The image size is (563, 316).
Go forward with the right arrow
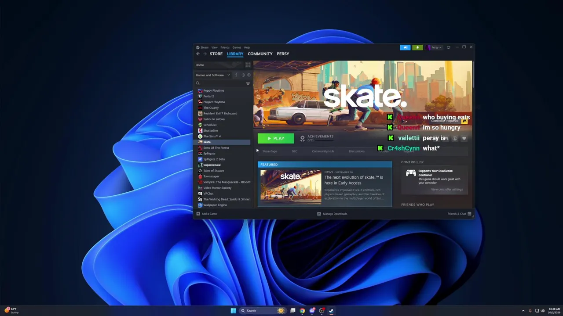point(205,54)
